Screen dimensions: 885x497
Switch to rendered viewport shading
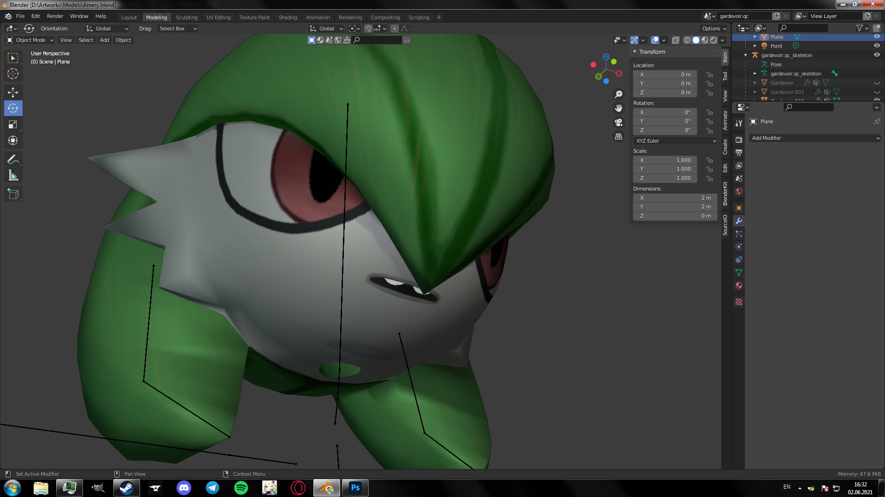(x=714, y=40)
